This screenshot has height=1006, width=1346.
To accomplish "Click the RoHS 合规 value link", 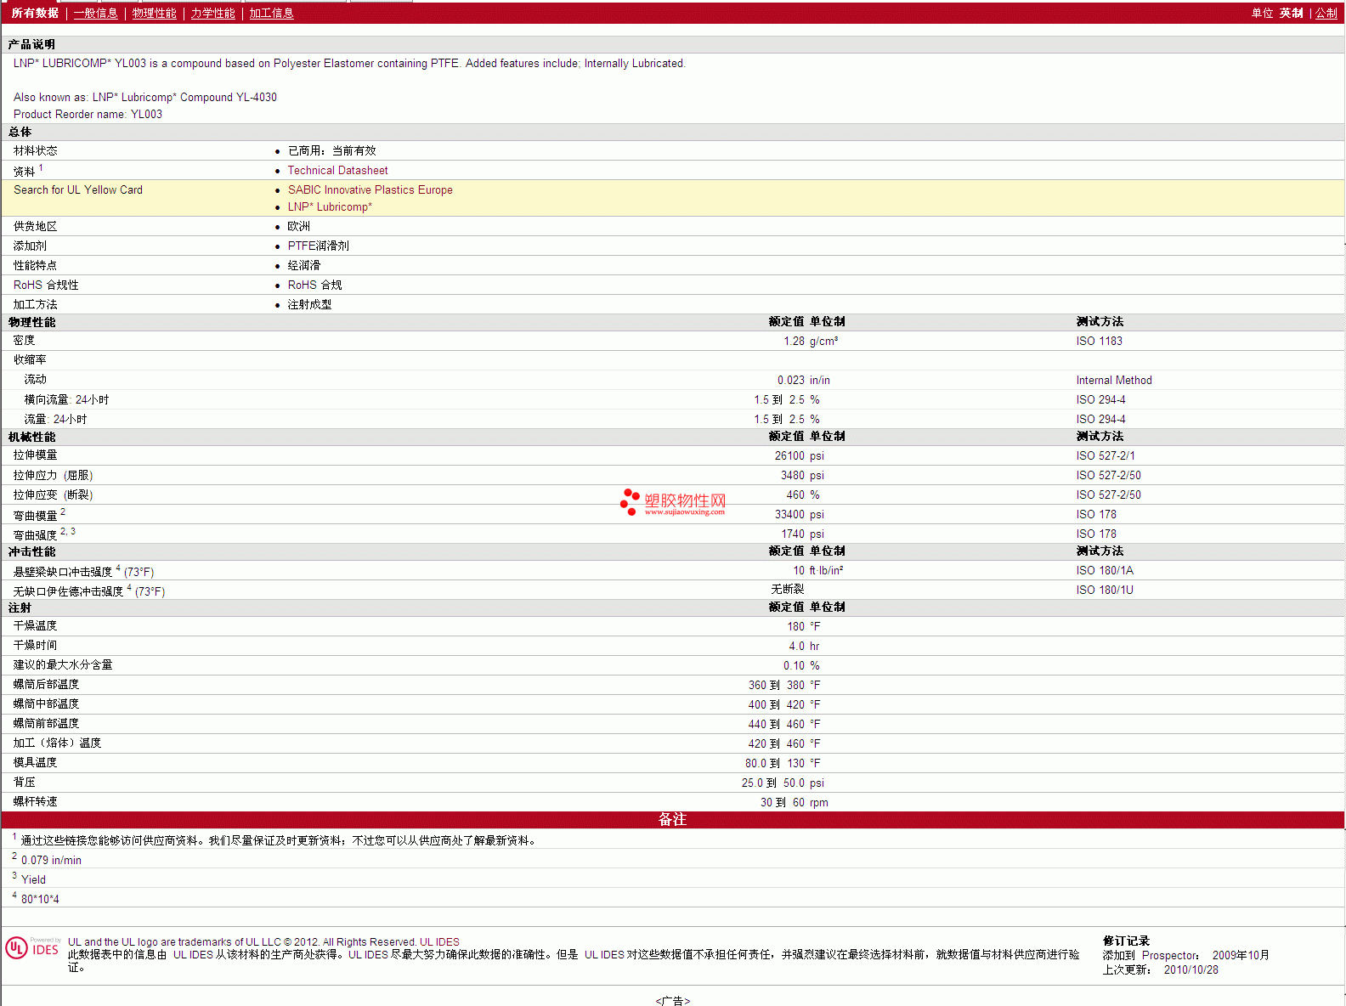I will coord(314,285).
